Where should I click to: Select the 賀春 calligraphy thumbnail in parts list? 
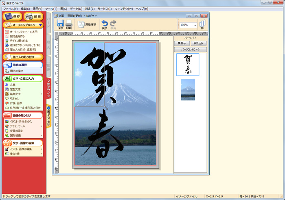[x=188, y=64]
